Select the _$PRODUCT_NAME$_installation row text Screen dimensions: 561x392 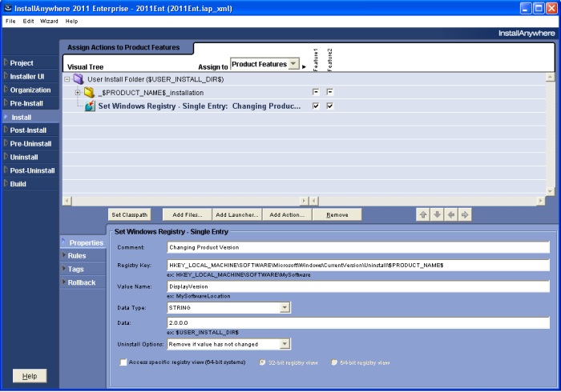tap(151, 93)
